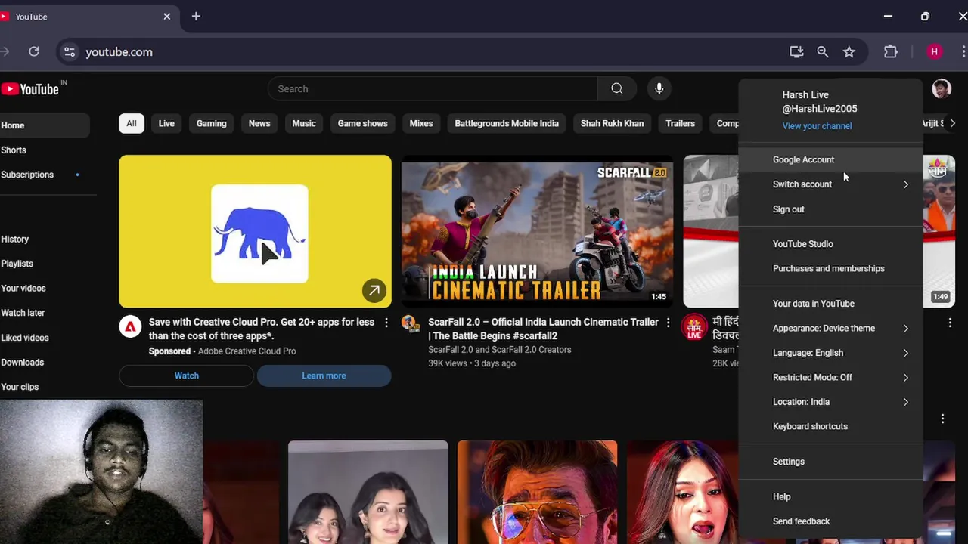Open the browser extensions puzzle icon
Screen dimensions: 968x544
coord(891,51)
